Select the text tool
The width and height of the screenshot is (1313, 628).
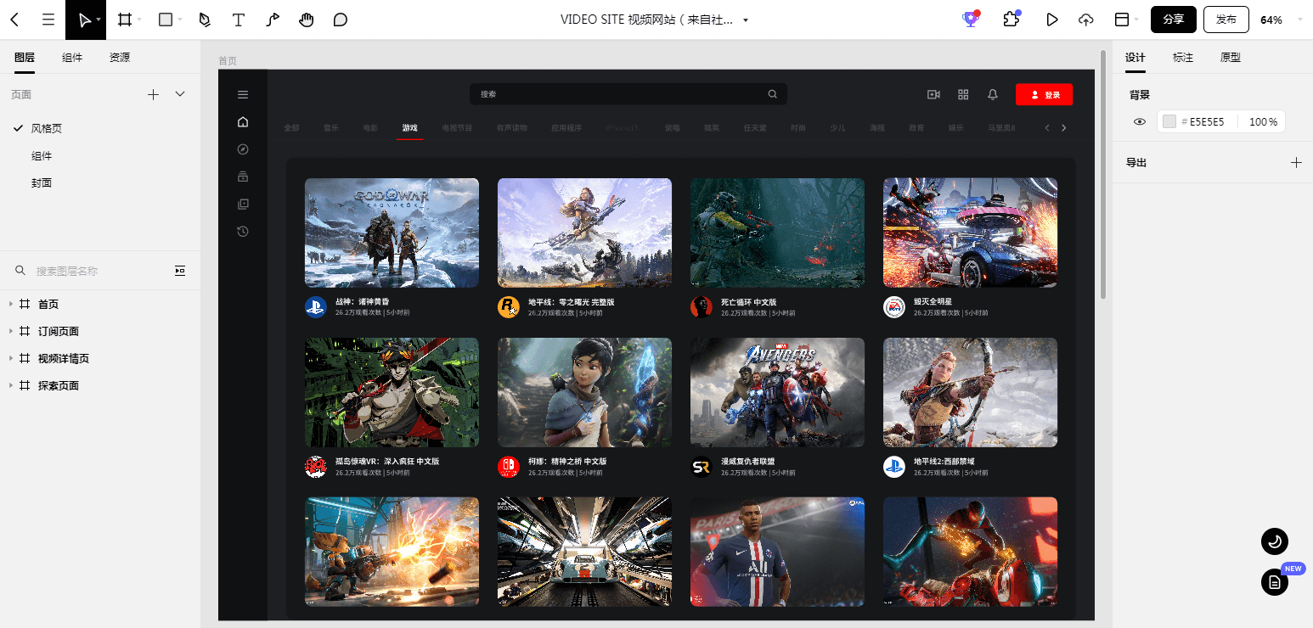click(x=239, y=20)
